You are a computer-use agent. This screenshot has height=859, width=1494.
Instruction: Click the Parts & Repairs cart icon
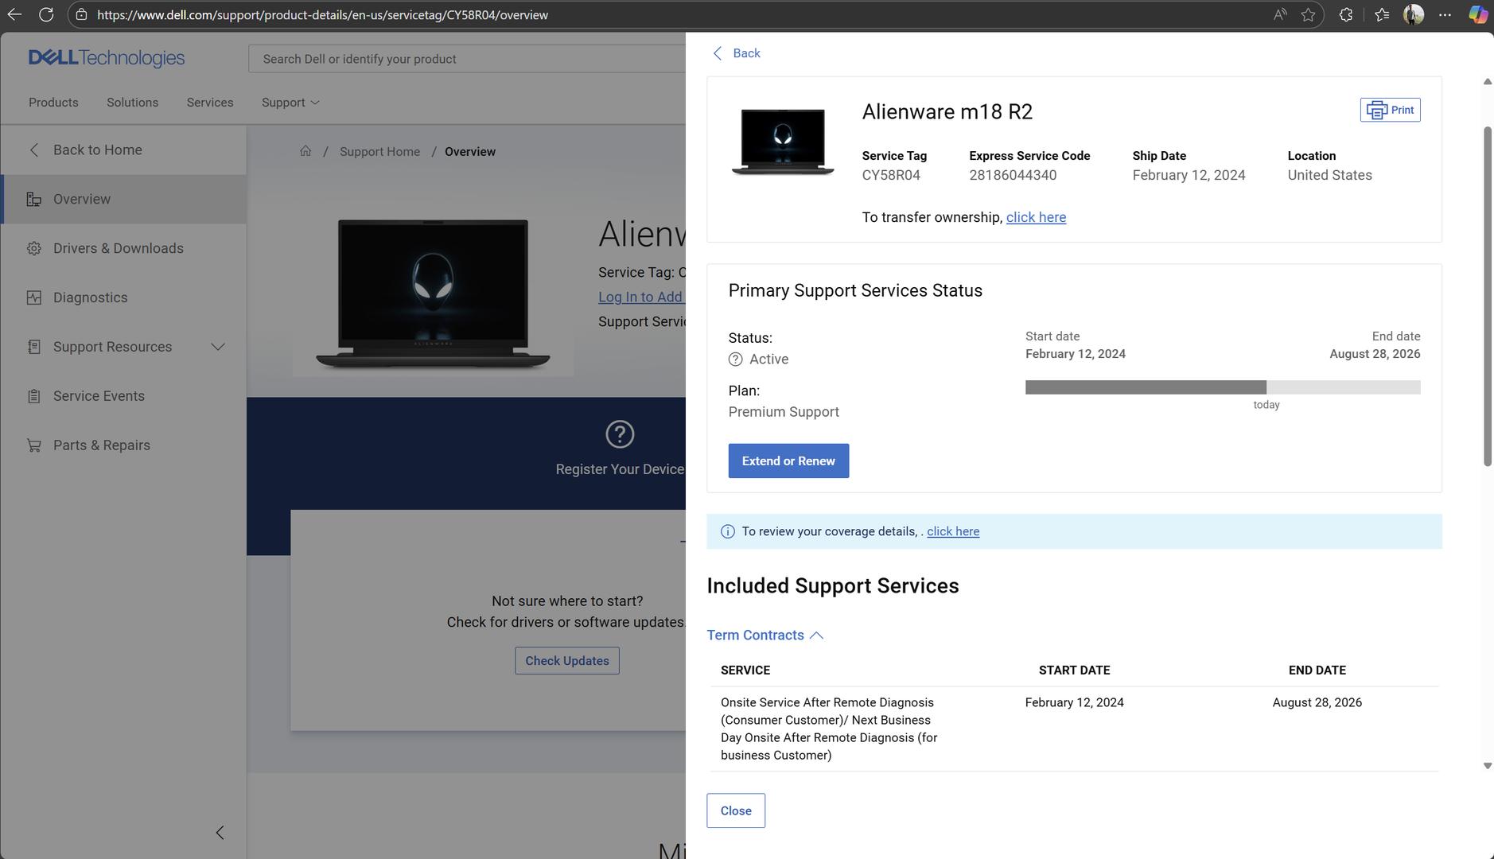pos(33,445)
